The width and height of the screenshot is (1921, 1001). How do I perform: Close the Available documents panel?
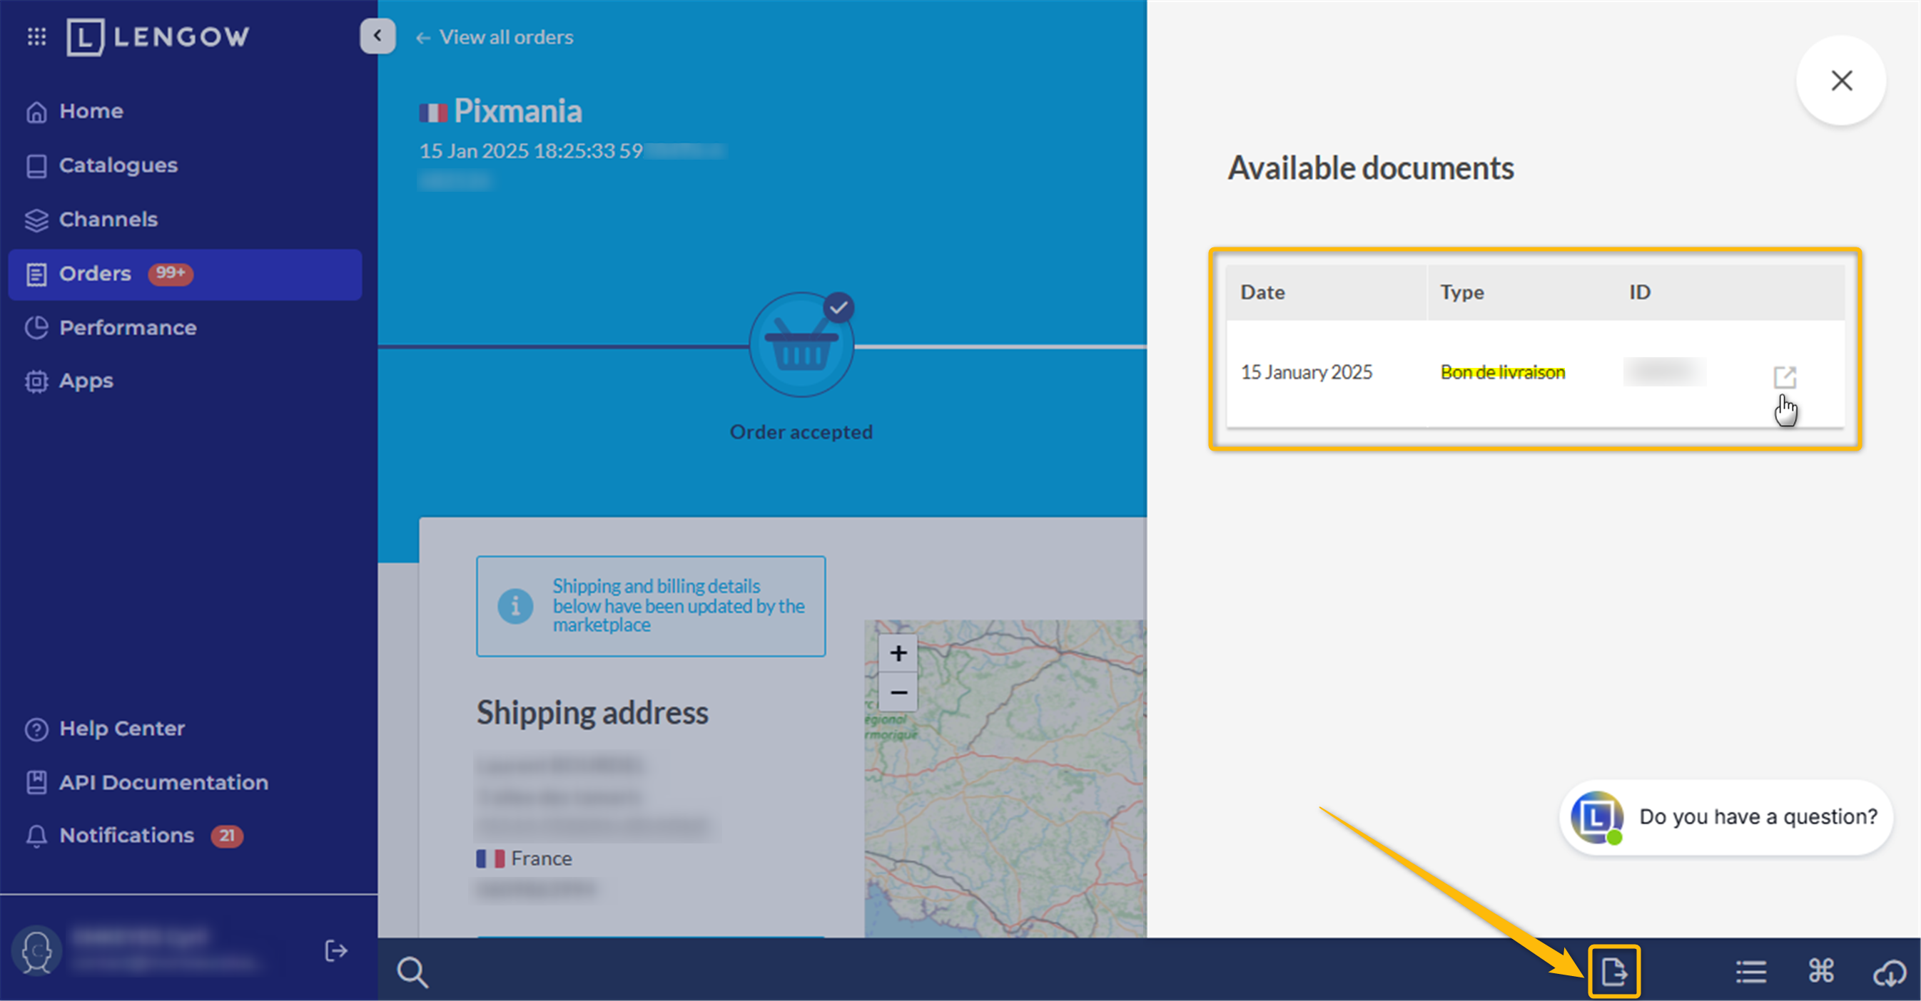coord(1841,81)
